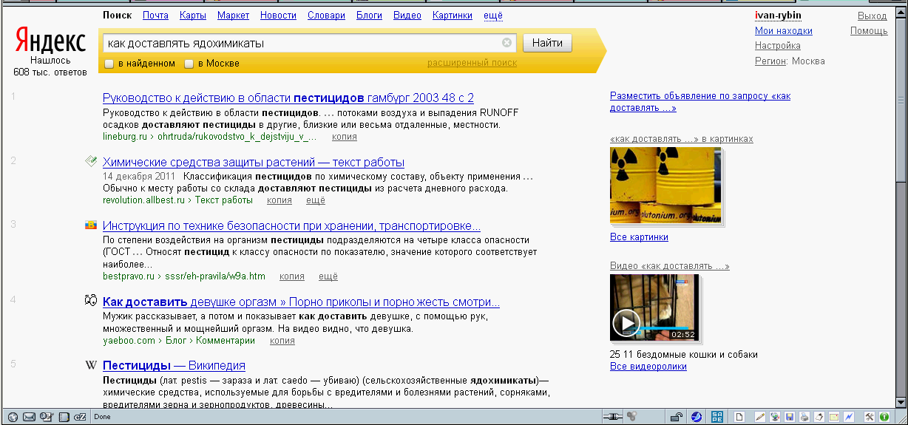Click the globe network icon beside the pencil
Image resolution: width=908 pixels, height=425 pixels.
coord(775,417)
